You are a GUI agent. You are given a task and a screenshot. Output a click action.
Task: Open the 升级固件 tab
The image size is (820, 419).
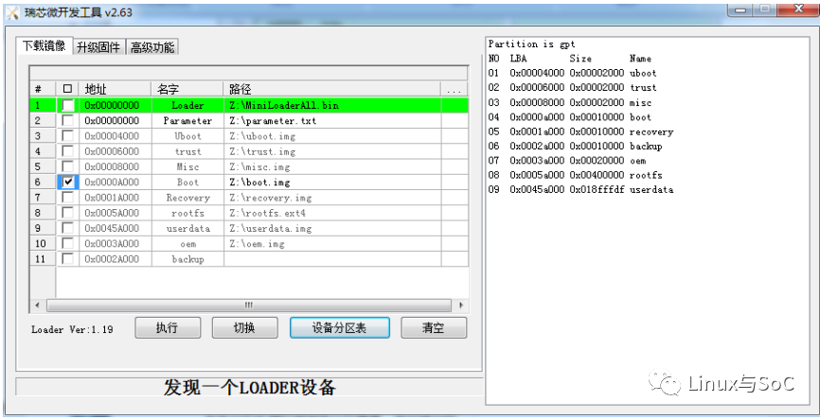pos(98,47)
